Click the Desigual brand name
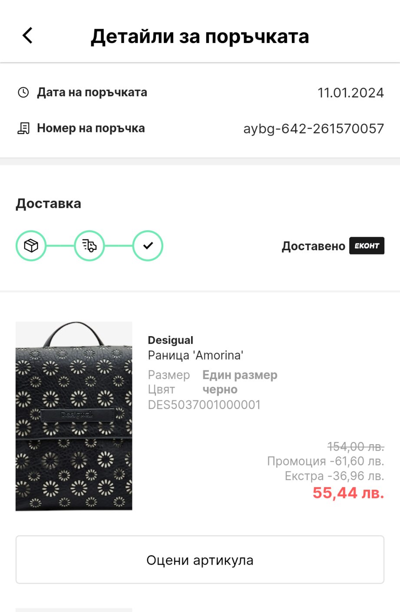The height and width of the screenshot is (612, 400). coord(170,340)
